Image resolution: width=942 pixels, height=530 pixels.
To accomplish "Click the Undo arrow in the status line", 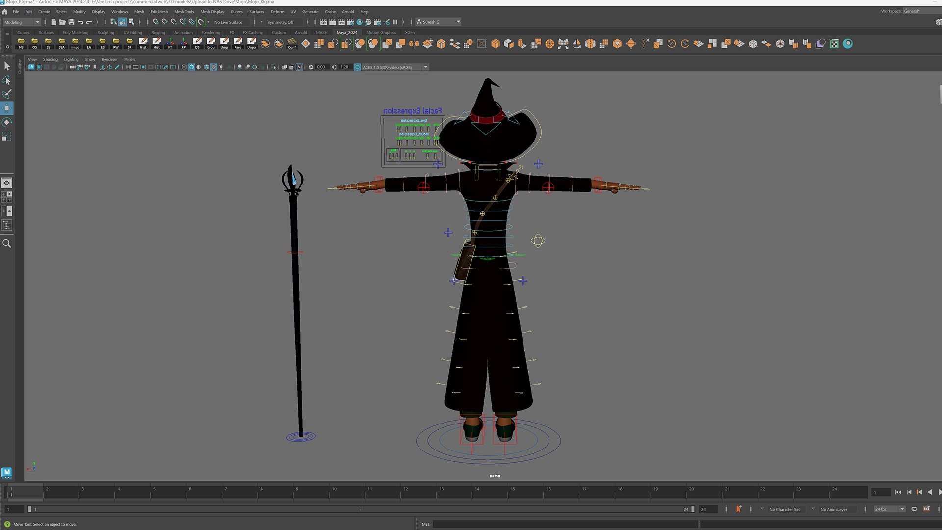I will click(80, 22).
